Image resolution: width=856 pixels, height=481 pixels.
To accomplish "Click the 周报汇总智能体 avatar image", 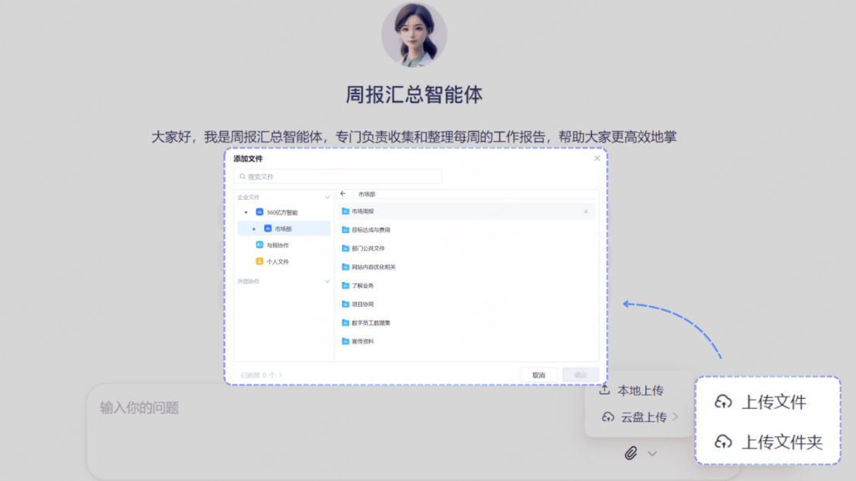I will pos(414,35).
